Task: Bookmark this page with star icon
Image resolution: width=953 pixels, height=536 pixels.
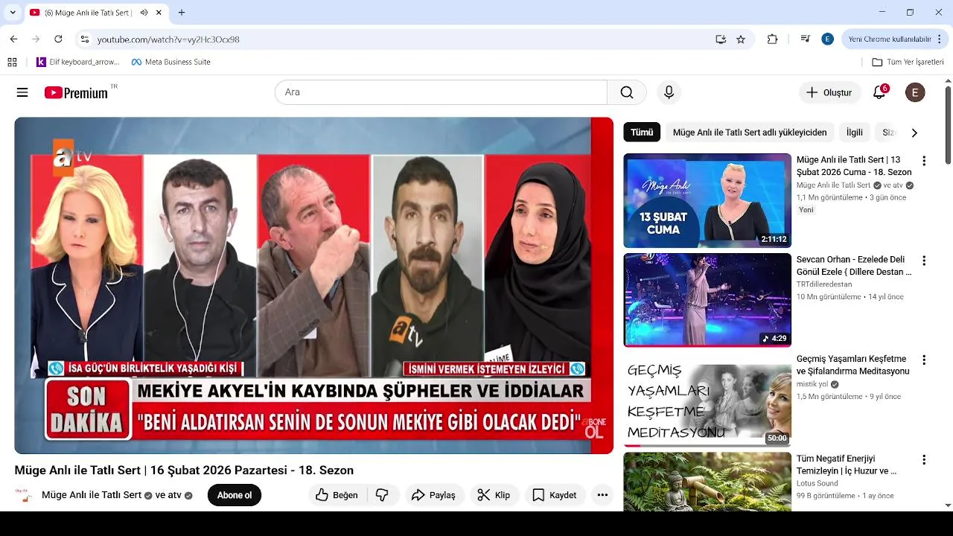Action: coord(741,39)
